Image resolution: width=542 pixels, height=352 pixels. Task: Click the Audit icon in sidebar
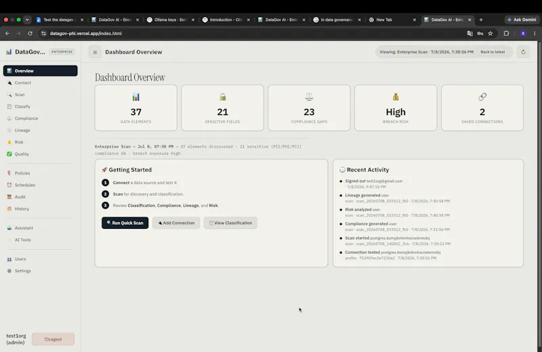[9, 197]
